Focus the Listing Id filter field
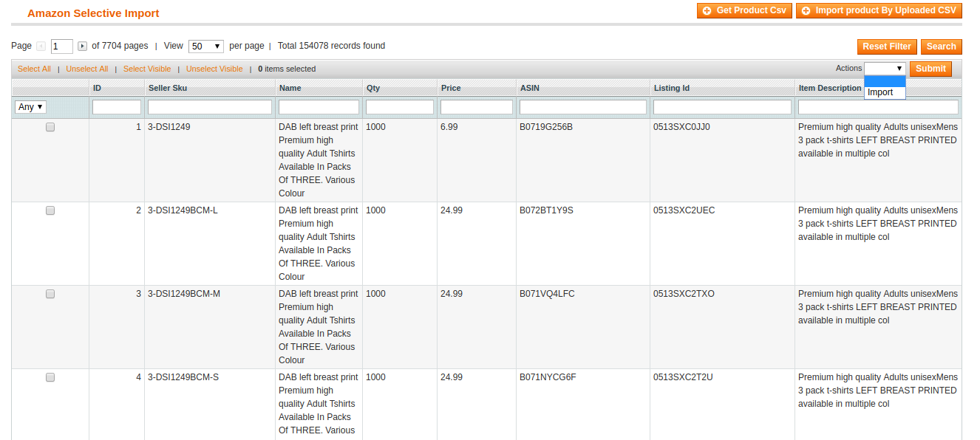980x440 pixels. coord(722,107)
